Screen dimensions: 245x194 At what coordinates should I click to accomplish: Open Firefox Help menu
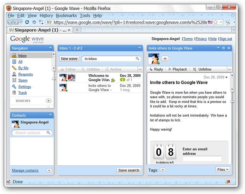pyautogui.click(x=97, y=16)
